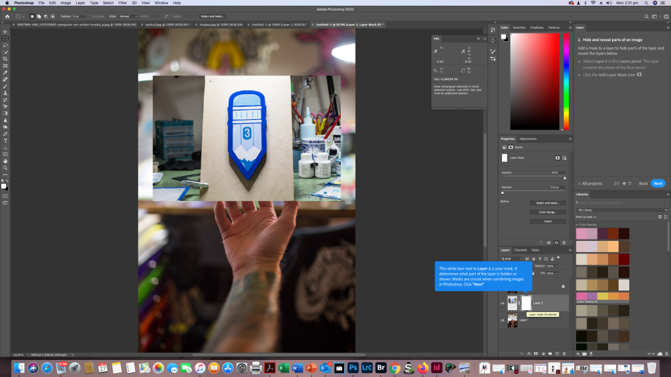Collapse the Color themes section
Screen dimensions: 671x377
(577, 224)
